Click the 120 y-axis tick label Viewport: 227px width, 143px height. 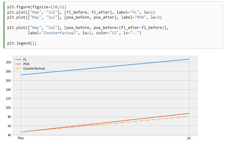[x=8, y=99]
